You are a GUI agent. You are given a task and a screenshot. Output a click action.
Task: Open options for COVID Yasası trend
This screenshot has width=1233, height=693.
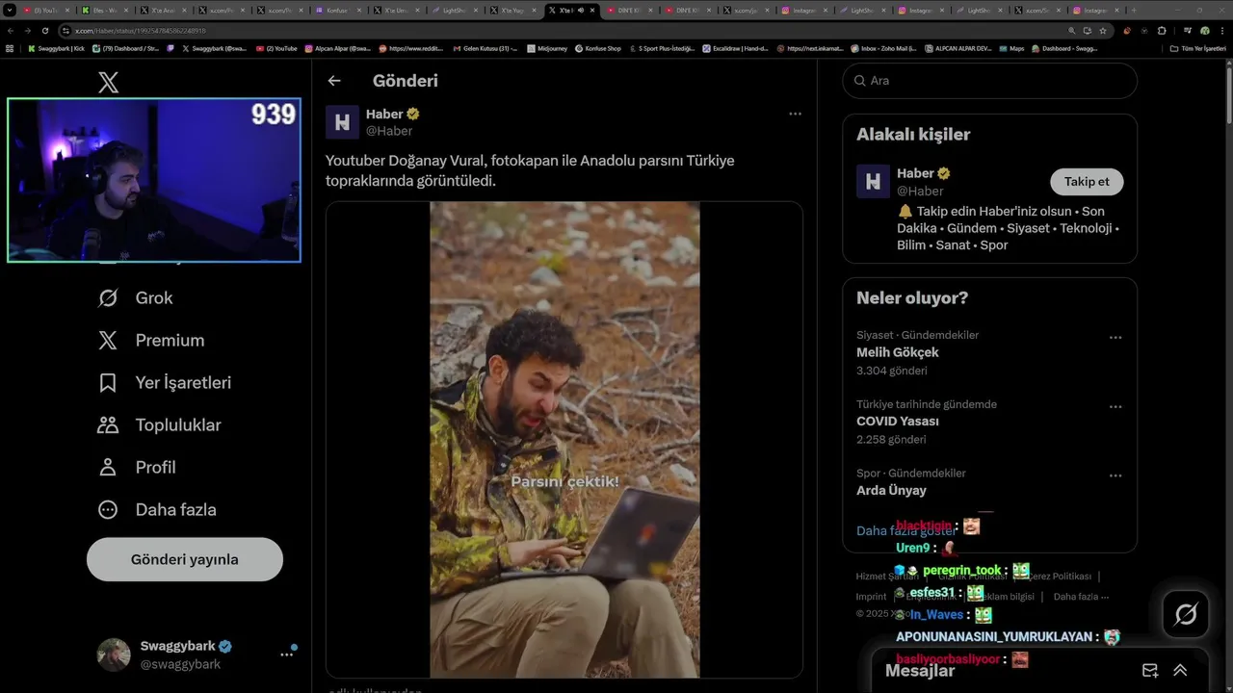coord(1115,407)
